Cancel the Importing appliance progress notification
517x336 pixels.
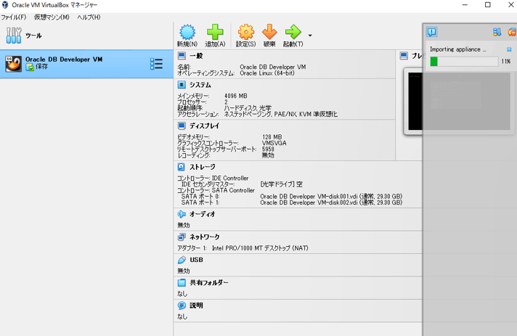coord(509,49)
